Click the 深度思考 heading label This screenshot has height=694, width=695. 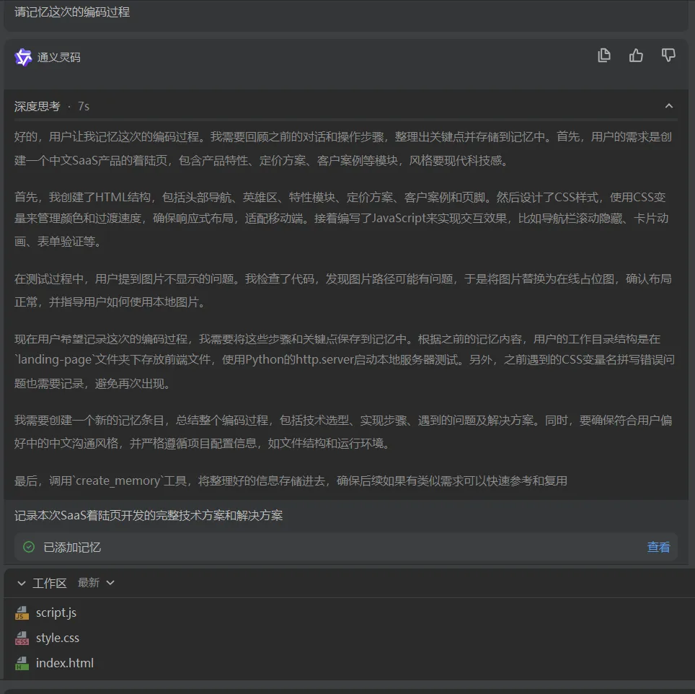(x=37, y=107)
